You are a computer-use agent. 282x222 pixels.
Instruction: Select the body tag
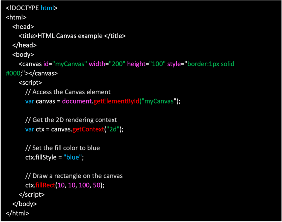click(23, 55)
